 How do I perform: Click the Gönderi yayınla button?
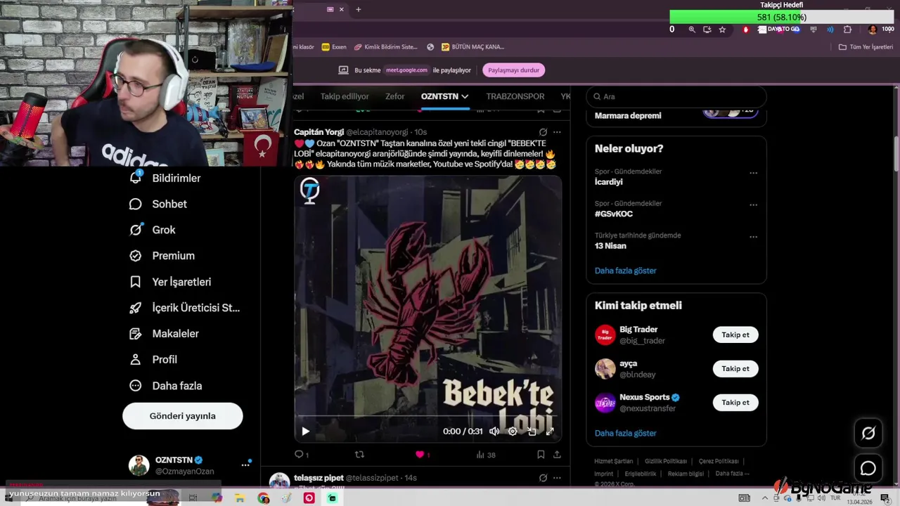[183, 416]
